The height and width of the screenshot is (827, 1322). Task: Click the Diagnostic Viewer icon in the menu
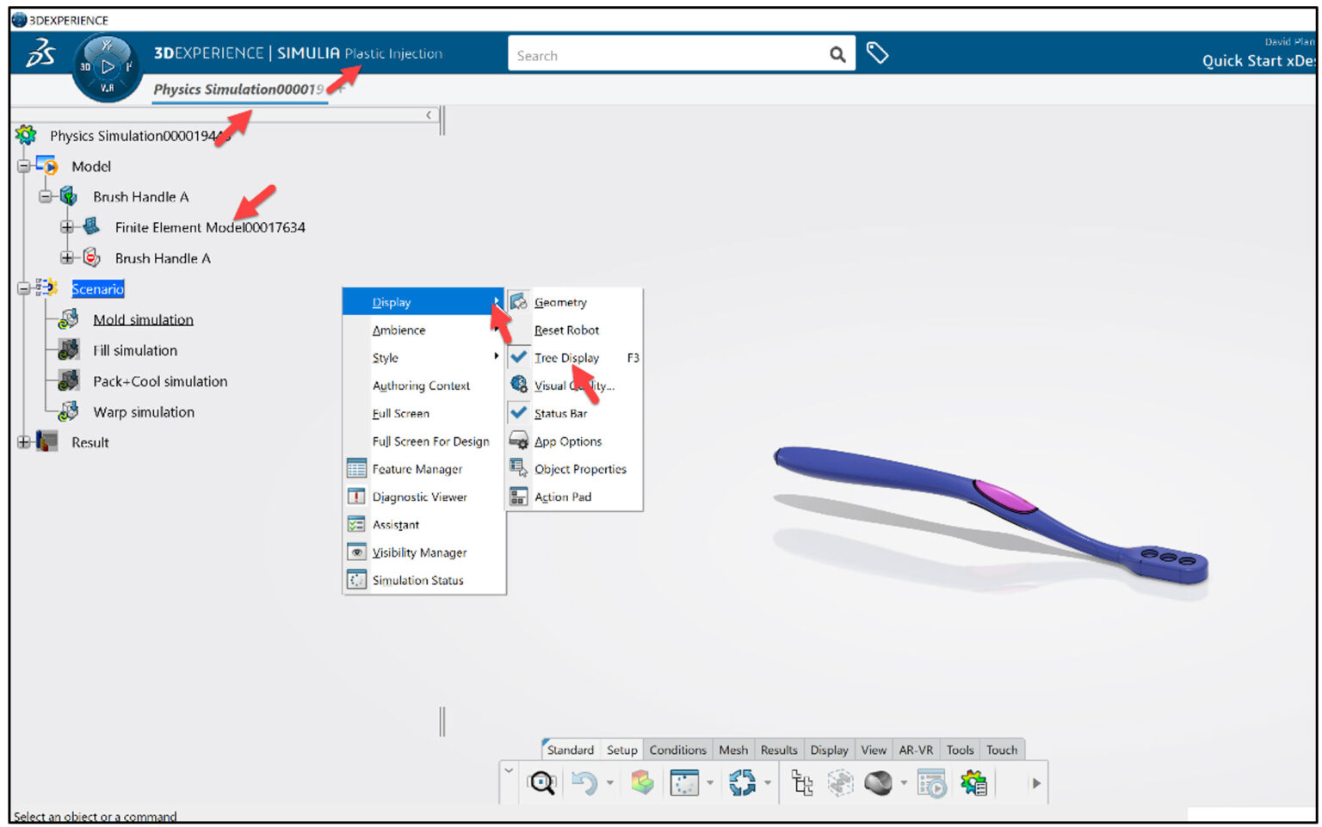(356, 497)
